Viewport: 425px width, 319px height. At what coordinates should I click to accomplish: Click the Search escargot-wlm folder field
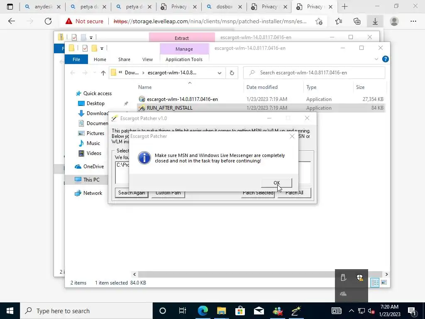pyautogui.click(x=314, y=73)
